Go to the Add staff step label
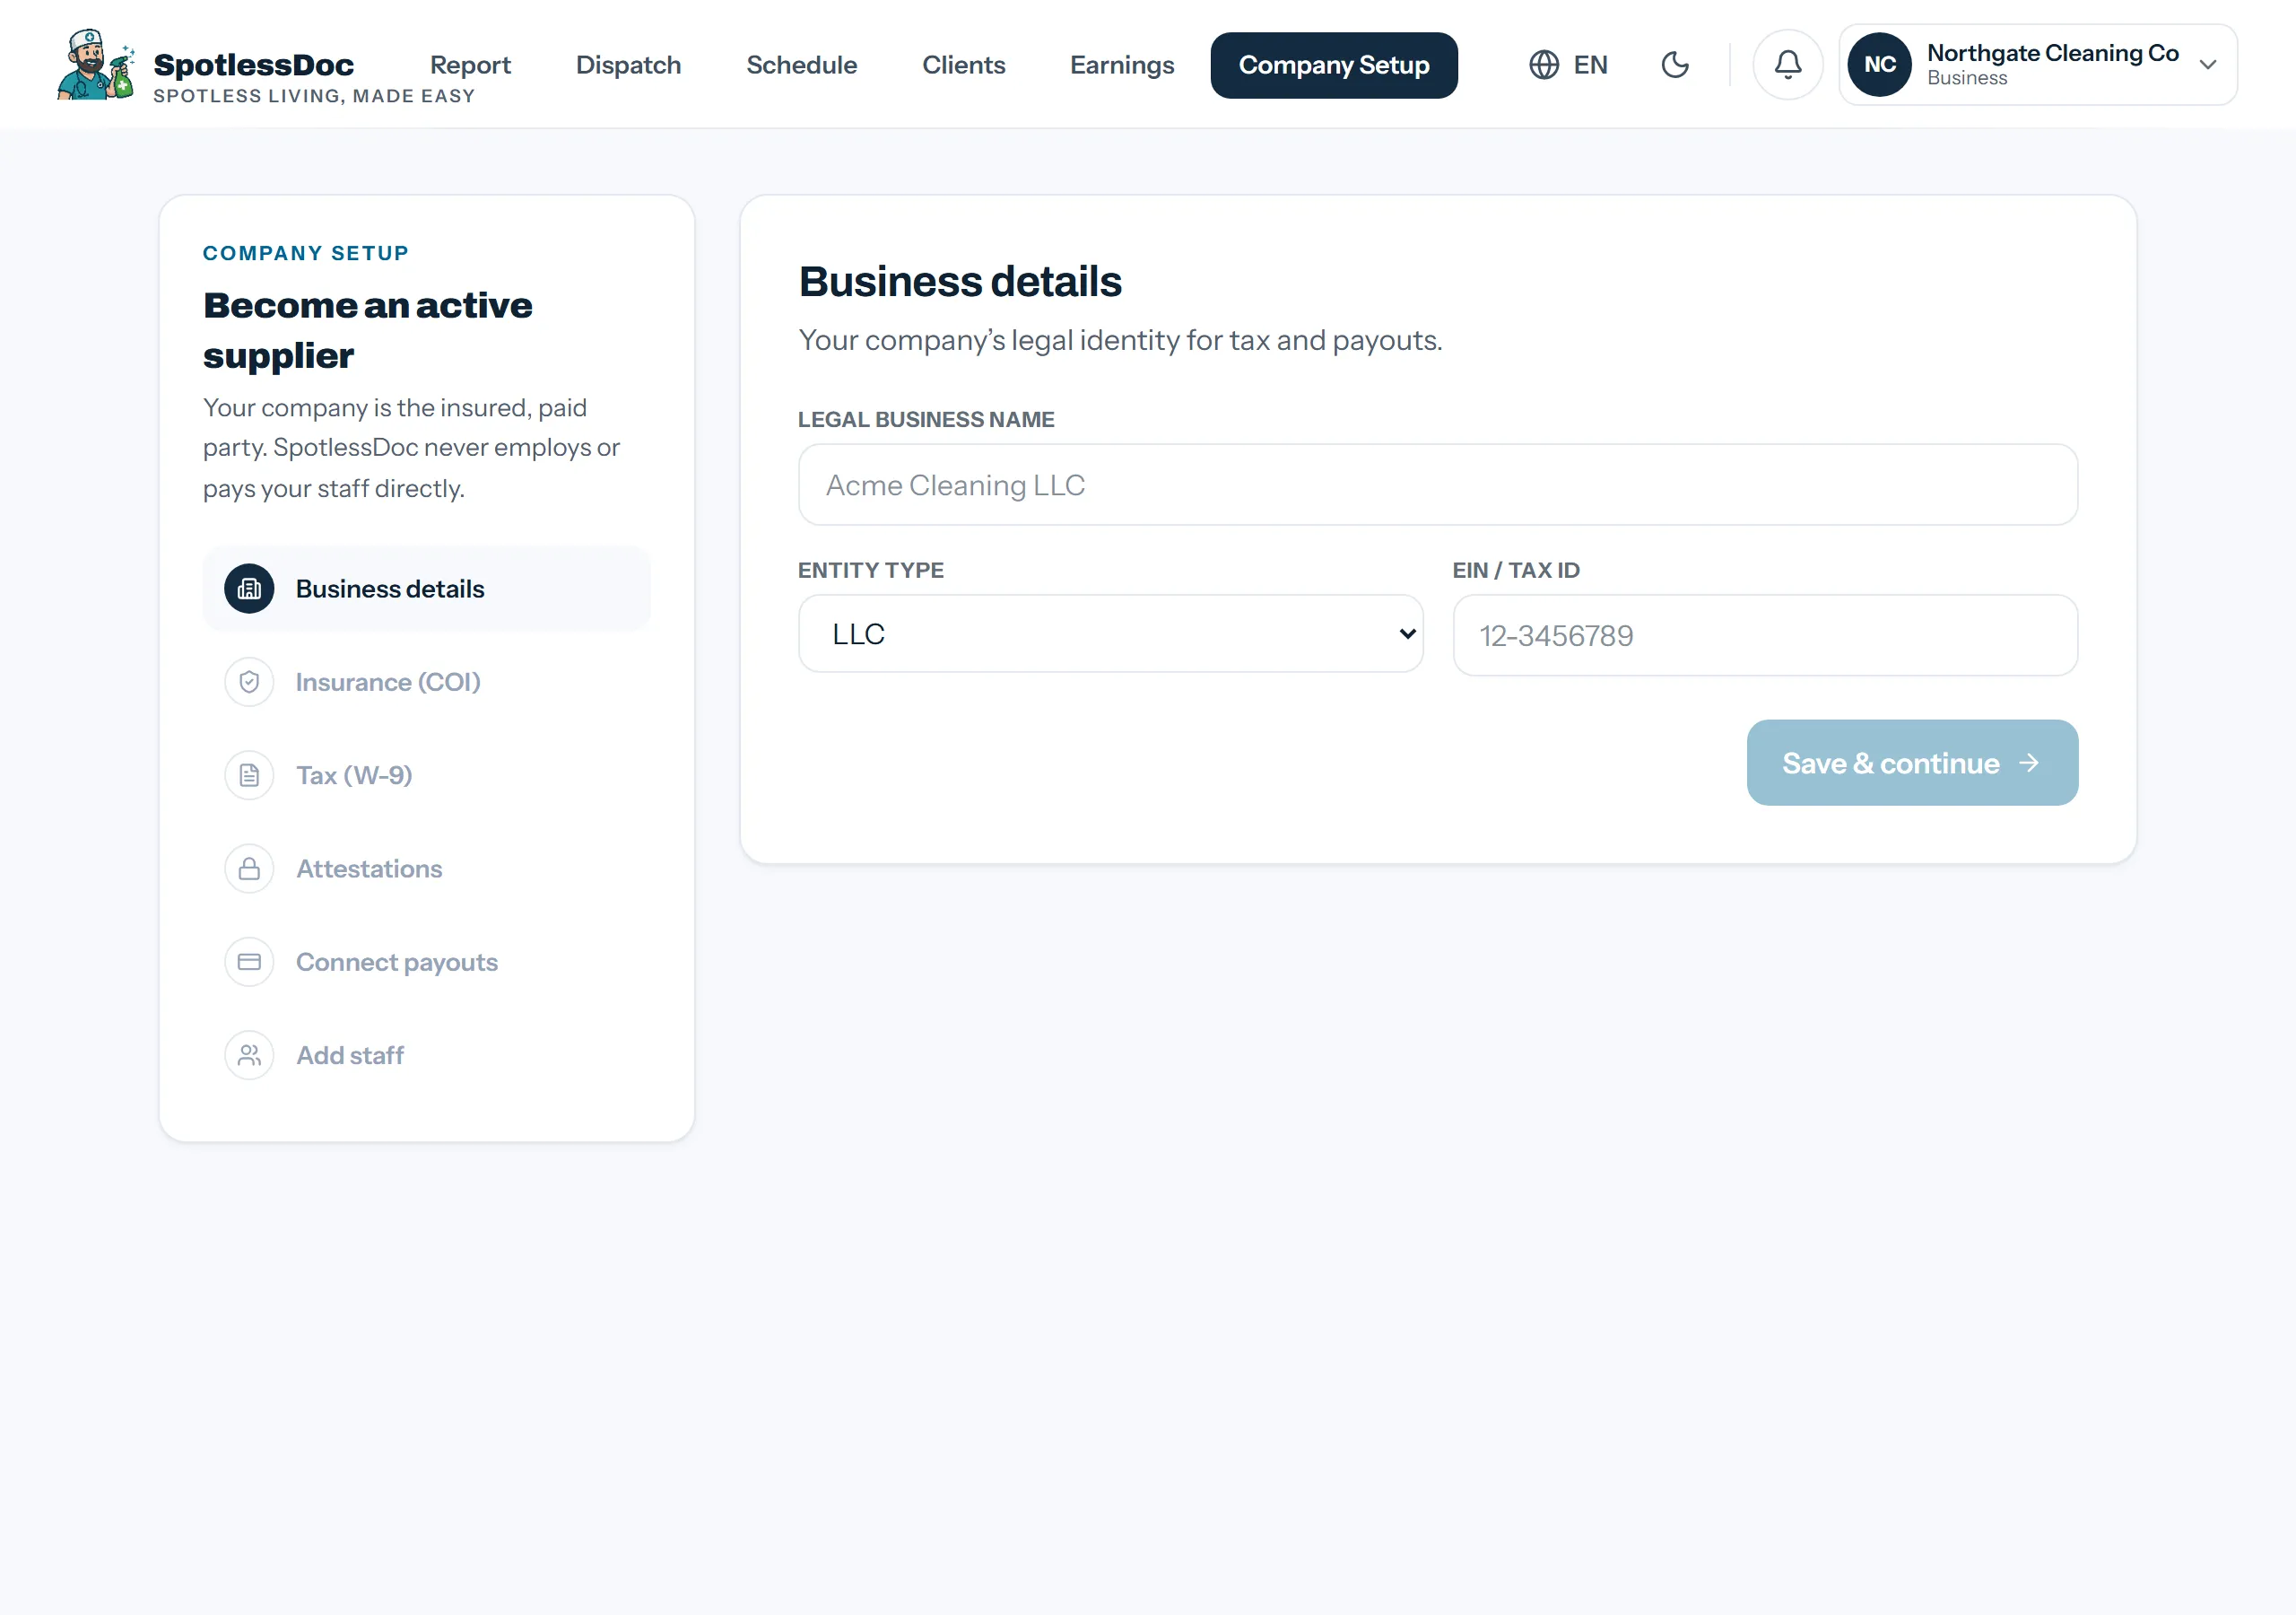 (x=350, y=1056)
